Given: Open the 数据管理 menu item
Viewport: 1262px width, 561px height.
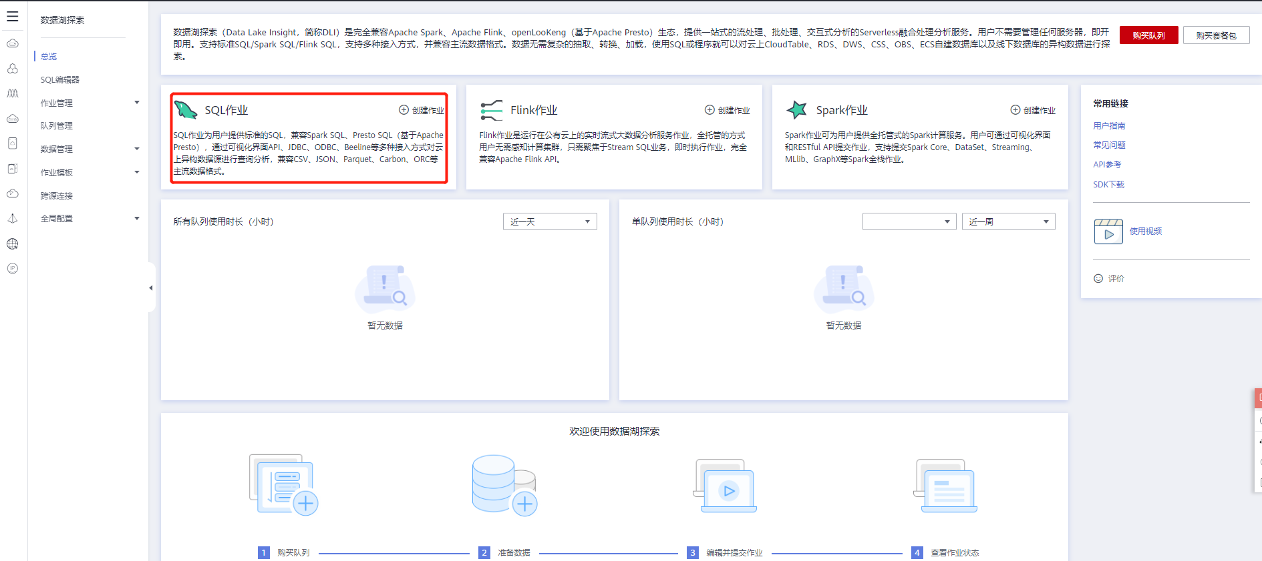Looking at the screenshot, I should point(57,149).
